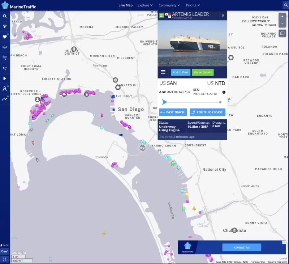Viewport: 289px width, 264px height.
Task: Toggle fullscreen map mode
Action: coord(5,259)
